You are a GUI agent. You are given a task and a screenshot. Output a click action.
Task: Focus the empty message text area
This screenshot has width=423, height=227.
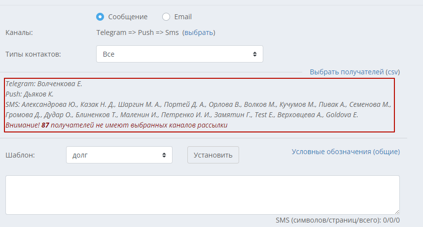202,195
